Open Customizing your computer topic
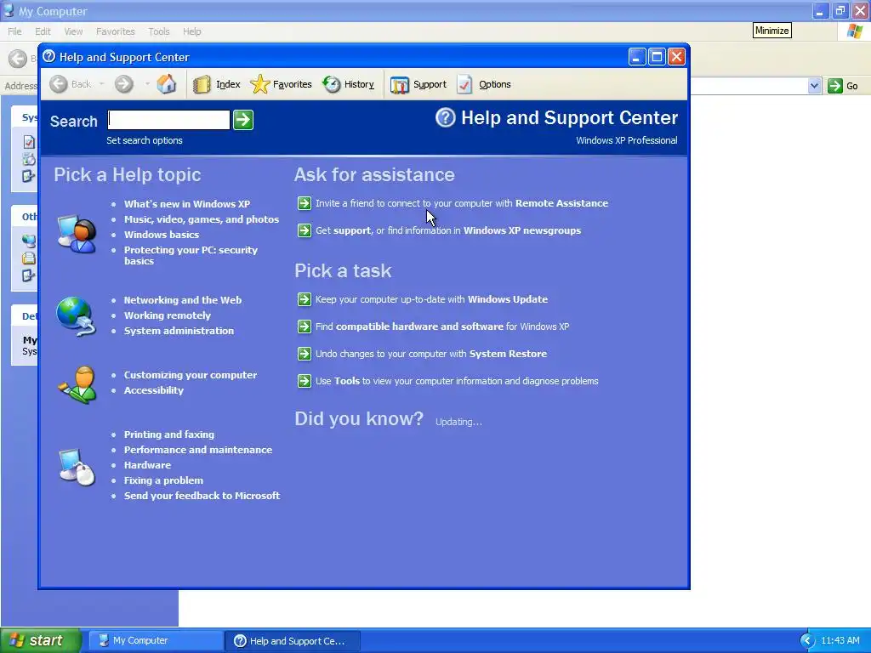The width and height of the screenshot is (871, 653). coord(191,375)
